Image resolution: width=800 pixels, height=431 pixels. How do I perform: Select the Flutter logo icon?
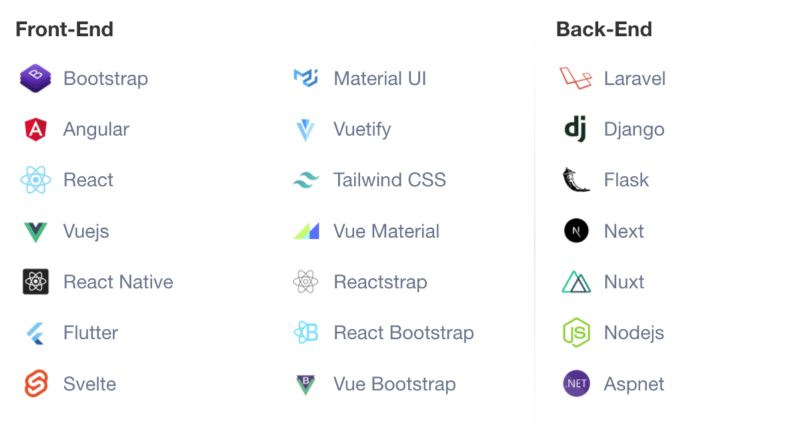click(35, 333)
